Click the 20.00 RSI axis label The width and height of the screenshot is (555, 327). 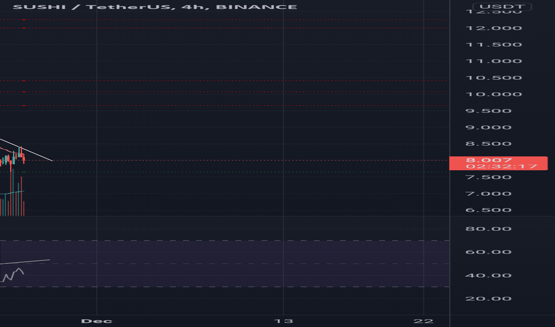coord(488,298)
